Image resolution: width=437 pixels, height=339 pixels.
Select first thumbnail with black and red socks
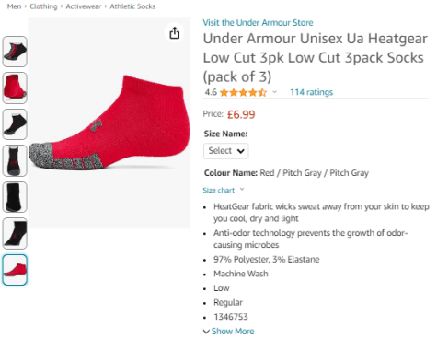coord(15,52)
